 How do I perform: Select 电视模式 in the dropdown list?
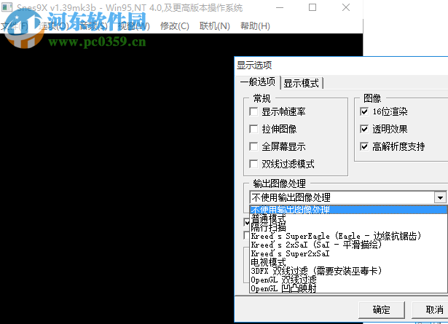click(x=348, y=262)
